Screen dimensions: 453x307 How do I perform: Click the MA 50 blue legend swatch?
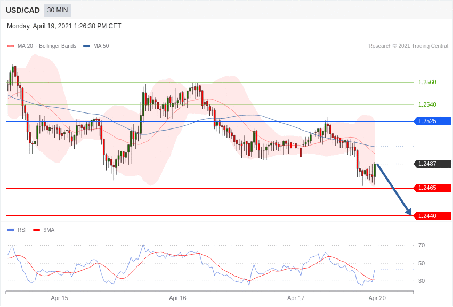[86, 46]
